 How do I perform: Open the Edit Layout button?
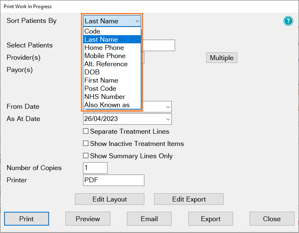click(x=110, y=199)
